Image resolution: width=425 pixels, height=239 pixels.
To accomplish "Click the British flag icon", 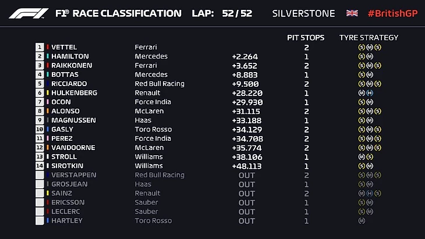I will click(x=352, y=13).
